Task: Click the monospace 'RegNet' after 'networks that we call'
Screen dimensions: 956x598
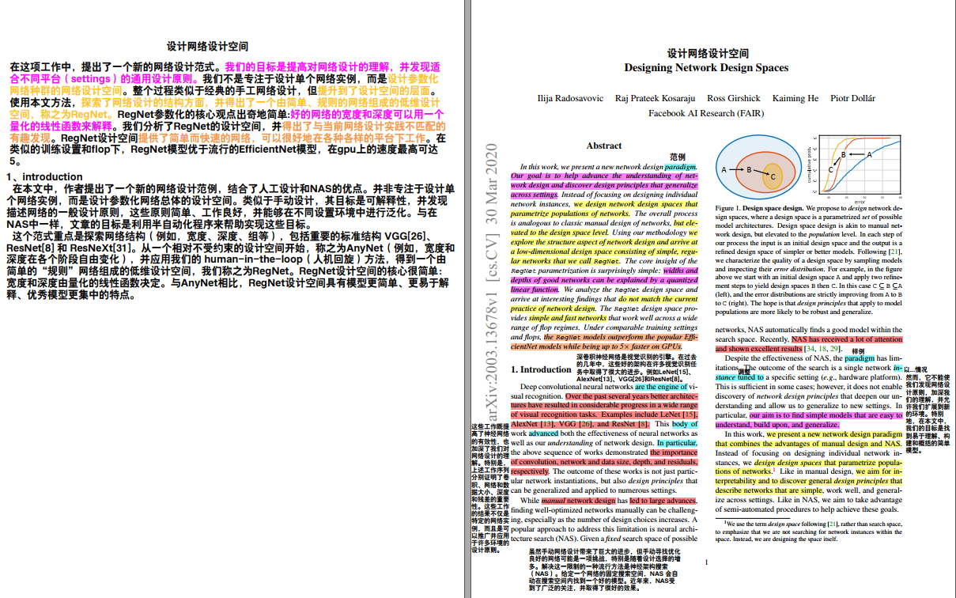Action: coord(606,261)
